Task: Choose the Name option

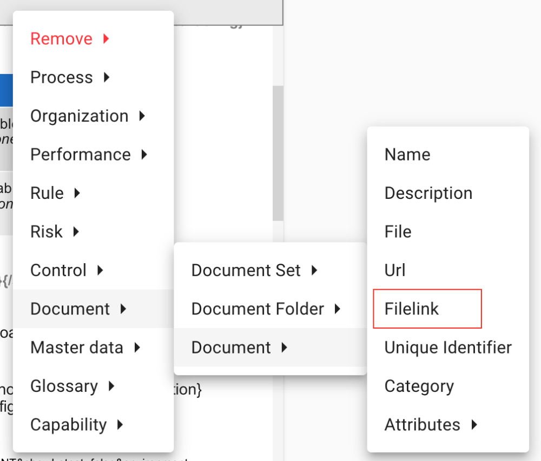Action: click(x=407, y=155)
